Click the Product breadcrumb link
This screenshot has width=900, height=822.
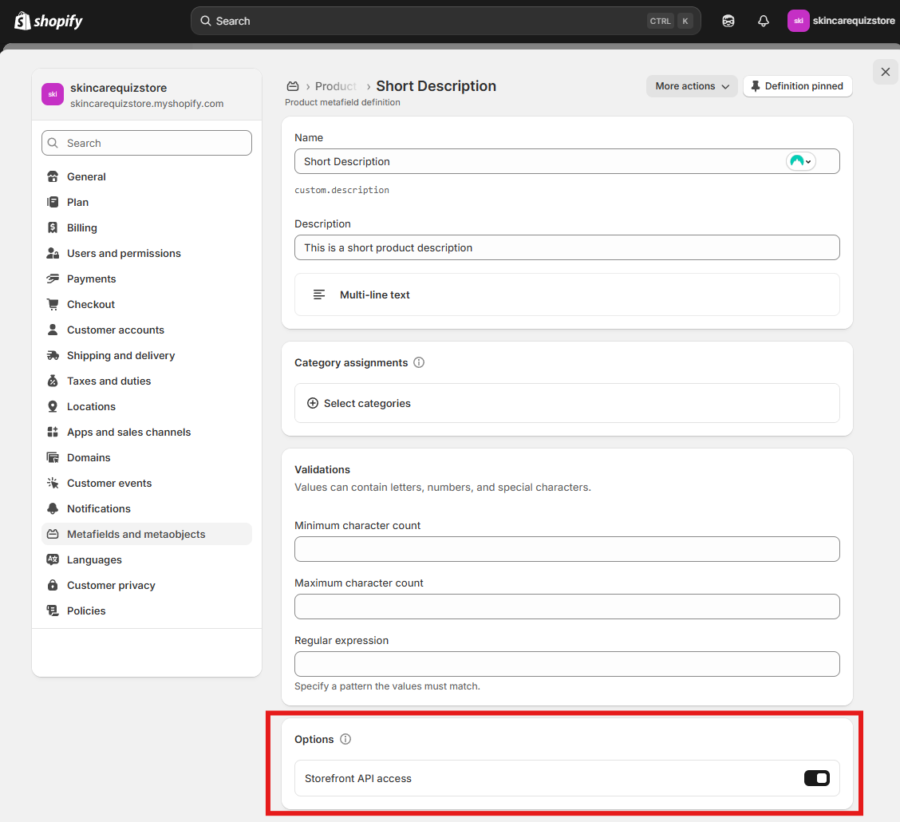(335, 86)
